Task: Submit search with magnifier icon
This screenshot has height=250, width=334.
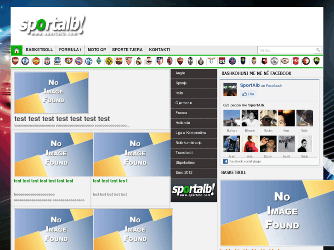Action: [x=318, y=50]
